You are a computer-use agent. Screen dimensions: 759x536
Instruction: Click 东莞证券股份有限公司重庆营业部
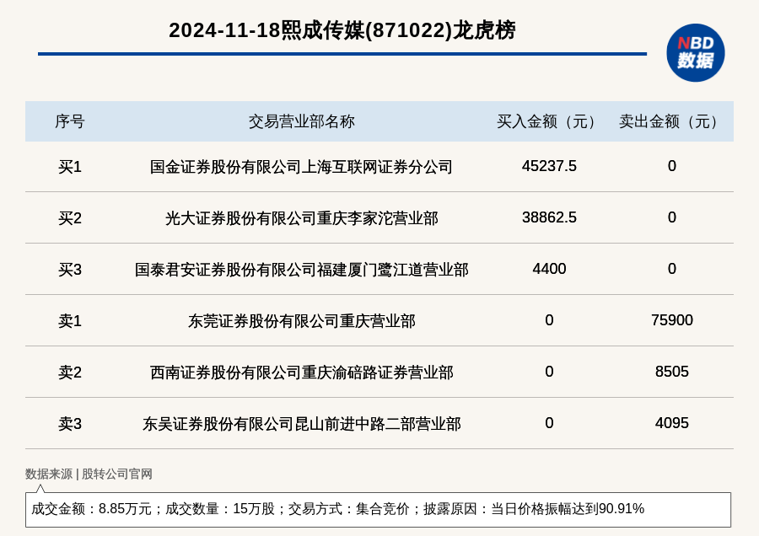pyautogui.click(x=302, y=321)
